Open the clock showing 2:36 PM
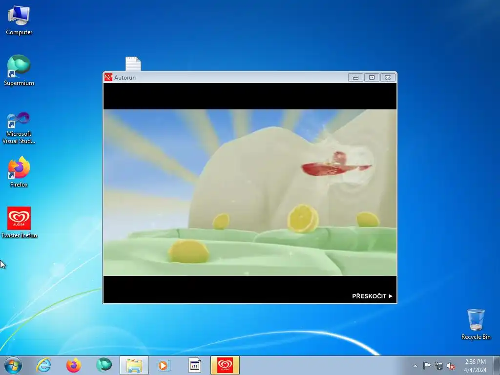The width and height of the screenshot is (500, 375). (x=475, y=365)
